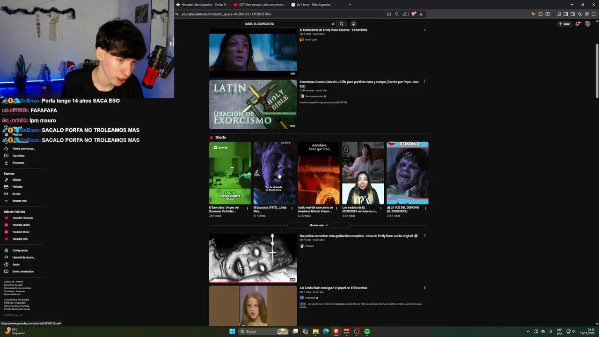
Task: Open browser extensions puzzle icon
Action: coord(541,14)
